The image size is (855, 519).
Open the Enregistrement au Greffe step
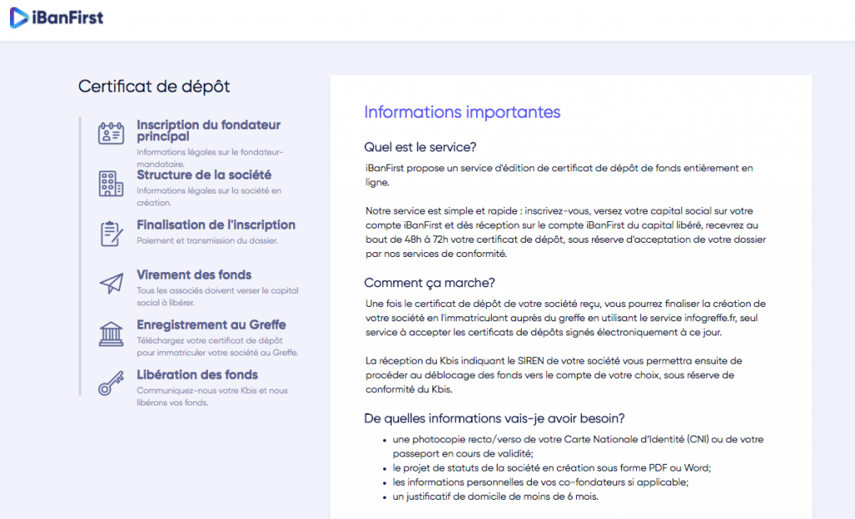coord(211,325)
